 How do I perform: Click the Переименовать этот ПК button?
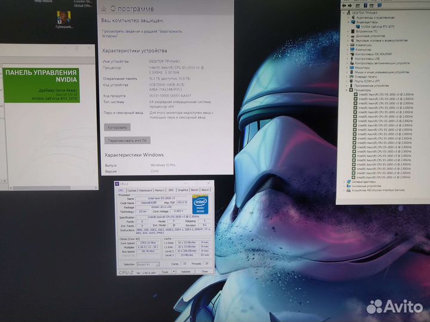[x=127, y=141]
